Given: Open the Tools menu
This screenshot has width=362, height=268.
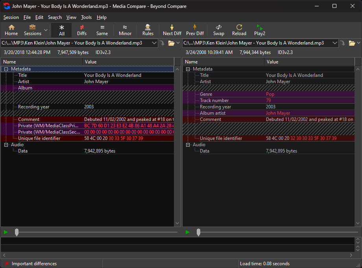Looking at the screenshot, I should (86, 17).
